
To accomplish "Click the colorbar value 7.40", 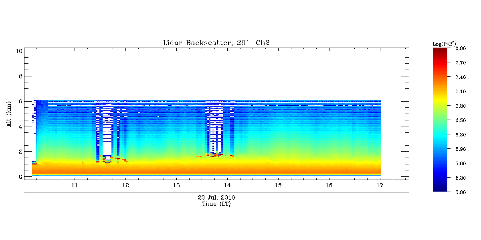I will (460, 77).
